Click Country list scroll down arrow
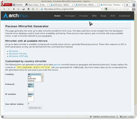 pos(42,81)
